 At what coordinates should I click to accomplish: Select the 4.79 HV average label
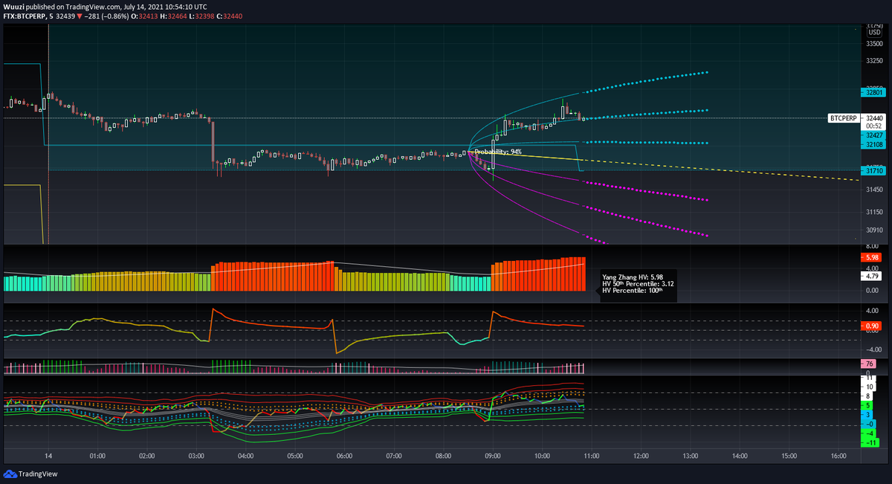click(871, 276)
